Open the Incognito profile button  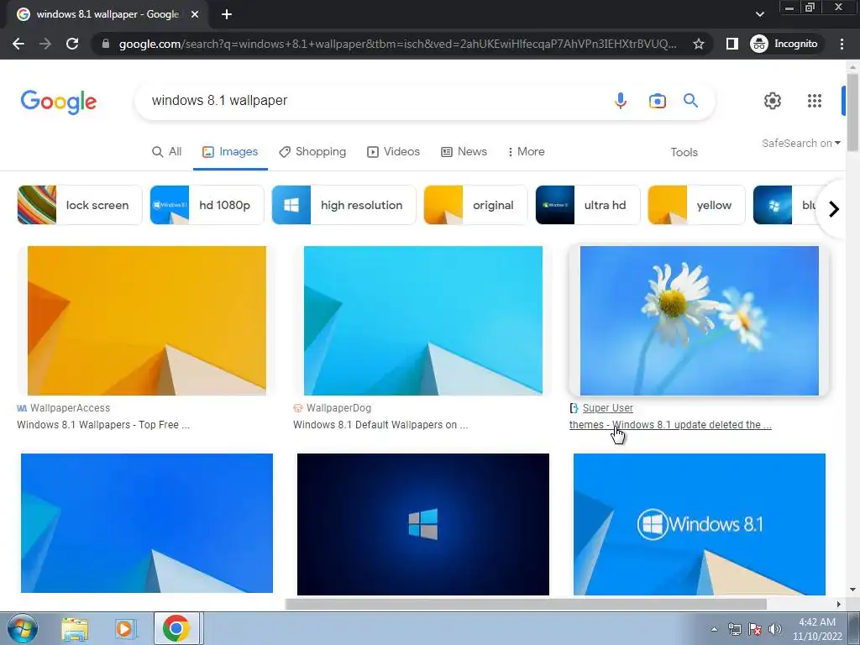pyautogui.click(x=784, y=44)
